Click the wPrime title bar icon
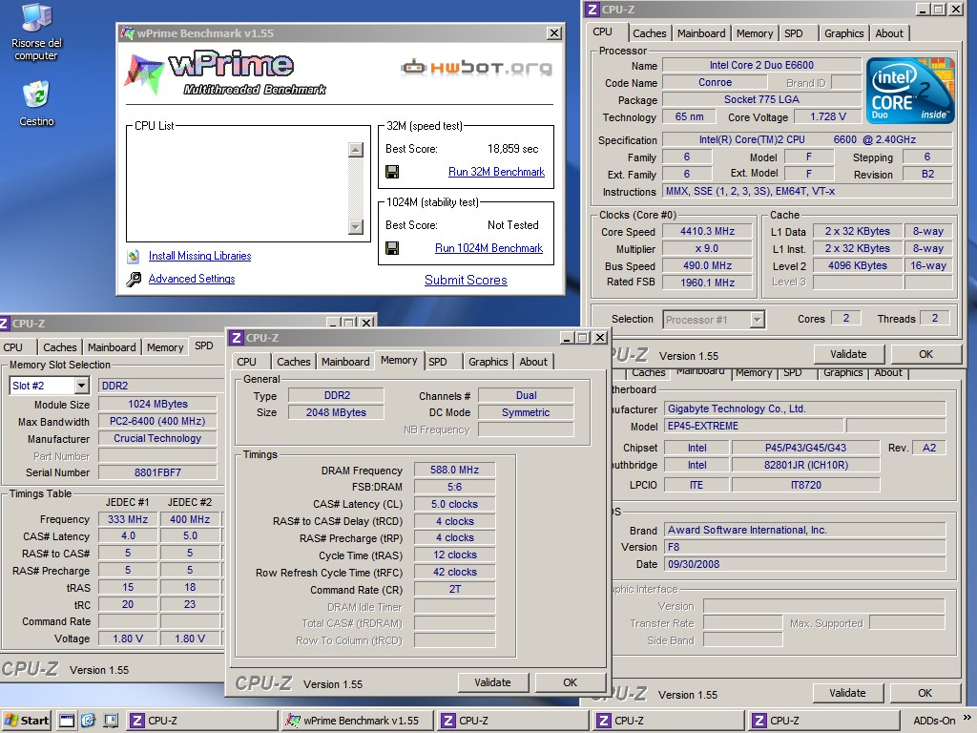 (x=128, y=33)
